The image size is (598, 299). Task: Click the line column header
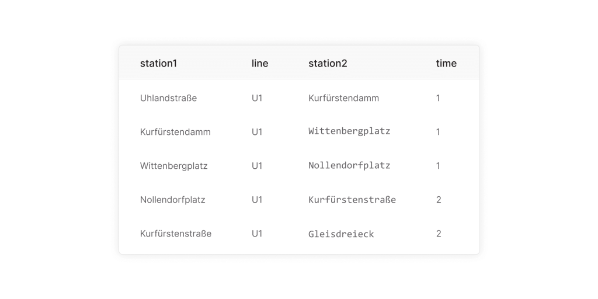(260, 63)
